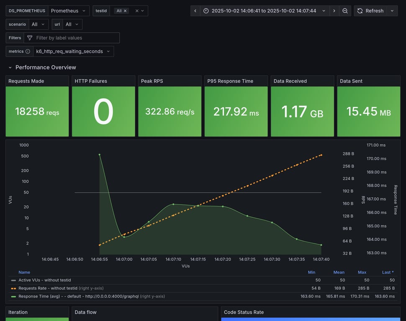Click the P95 Response Time panel title

[230, 81]
